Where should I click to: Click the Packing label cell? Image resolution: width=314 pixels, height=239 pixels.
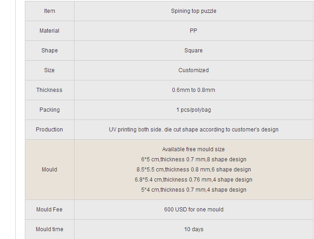click(50, 110)
